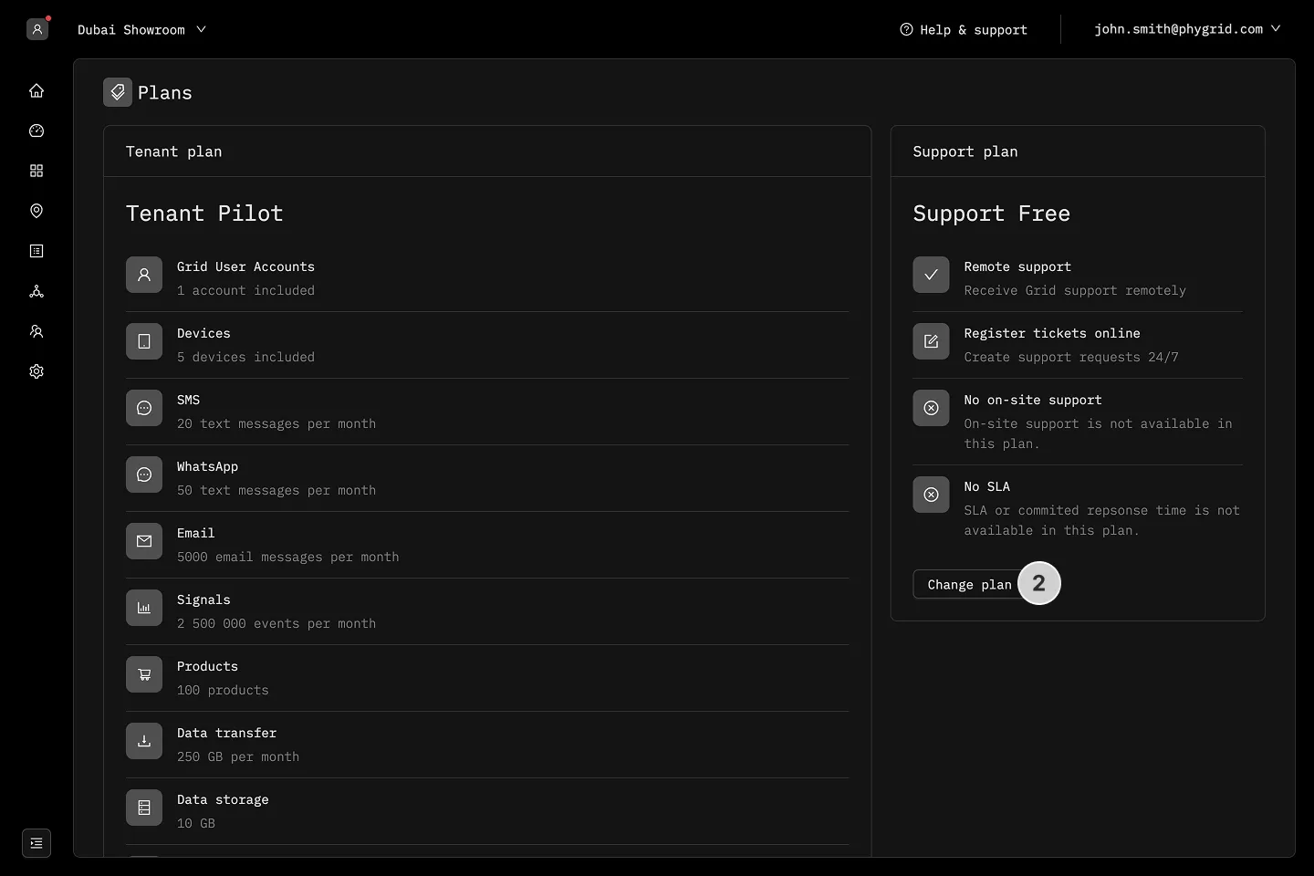Click the No on-site support cross icon
This screenshot has width=1314, height=876.
931,408
